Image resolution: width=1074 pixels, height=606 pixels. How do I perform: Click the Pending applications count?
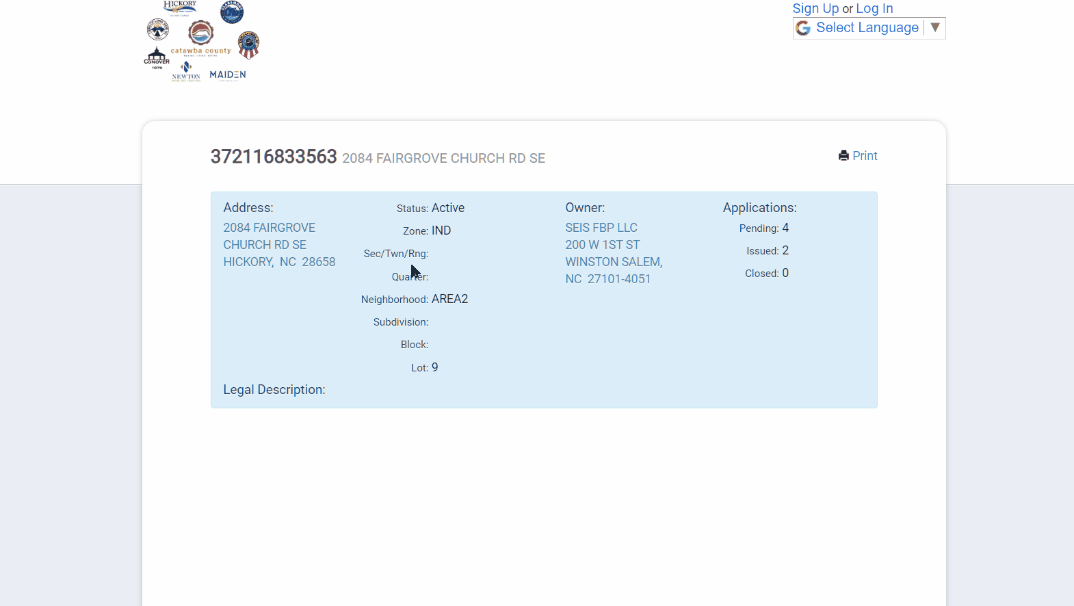click(x=785, y=228)
